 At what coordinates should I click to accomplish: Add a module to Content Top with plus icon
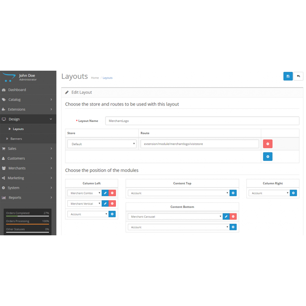tap(233, 193)
